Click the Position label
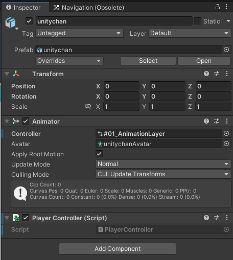Viewport: 233px width, 260px height. [x=24, y=86]
